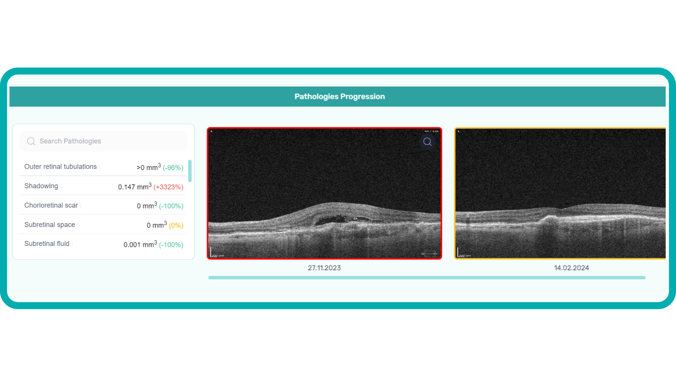
Task: Click the info marker next to Chorioretinal scar
Action: [x=81, y=205]
